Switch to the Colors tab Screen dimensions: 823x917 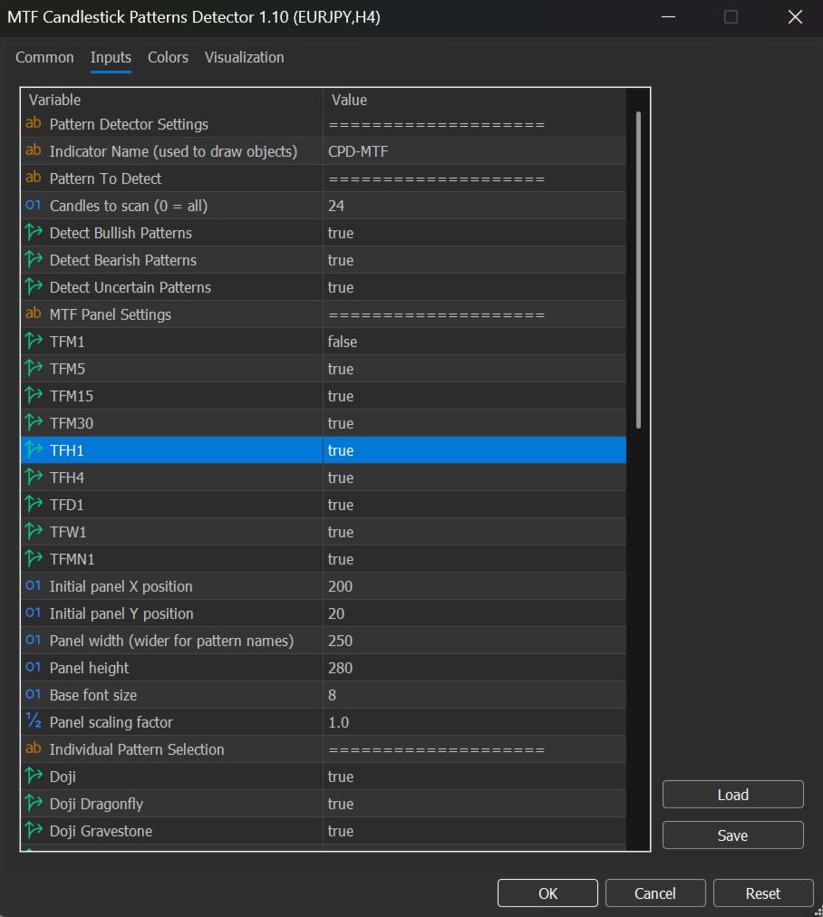pos(168,57)
